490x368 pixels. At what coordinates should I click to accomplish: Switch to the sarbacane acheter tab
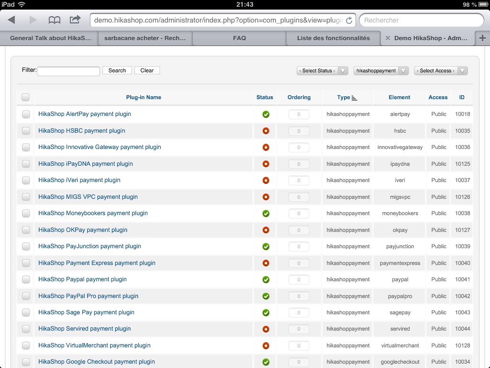pyautogui.click(x=145, y=38)
